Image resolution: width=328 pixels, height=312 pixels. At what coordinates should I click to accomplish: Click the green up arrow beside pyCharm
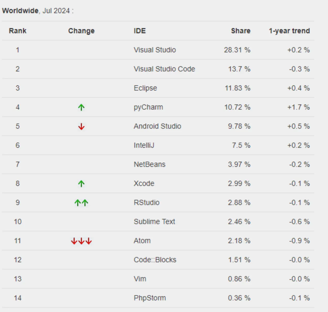tap(81, 107)
